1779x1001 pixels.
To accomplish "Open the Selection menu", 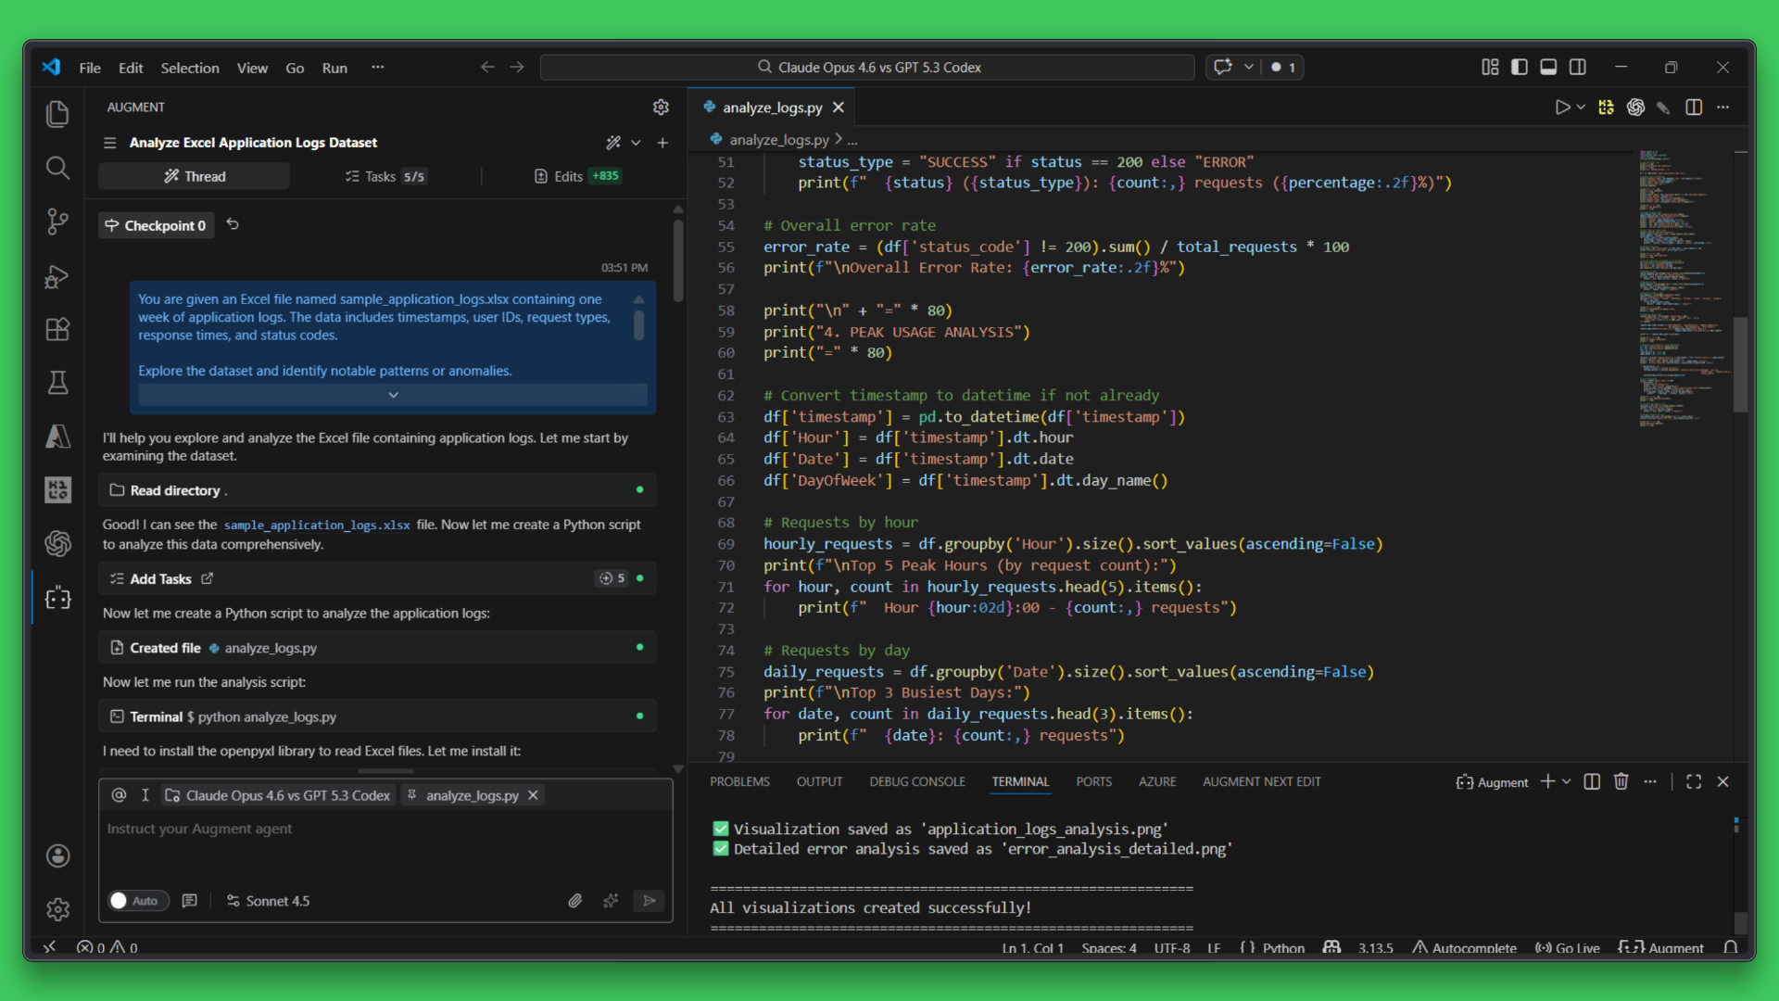I will tap(190, 68).
